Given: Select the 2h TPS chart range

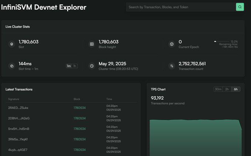Looking at the screenshot, I should coord(227,89).
